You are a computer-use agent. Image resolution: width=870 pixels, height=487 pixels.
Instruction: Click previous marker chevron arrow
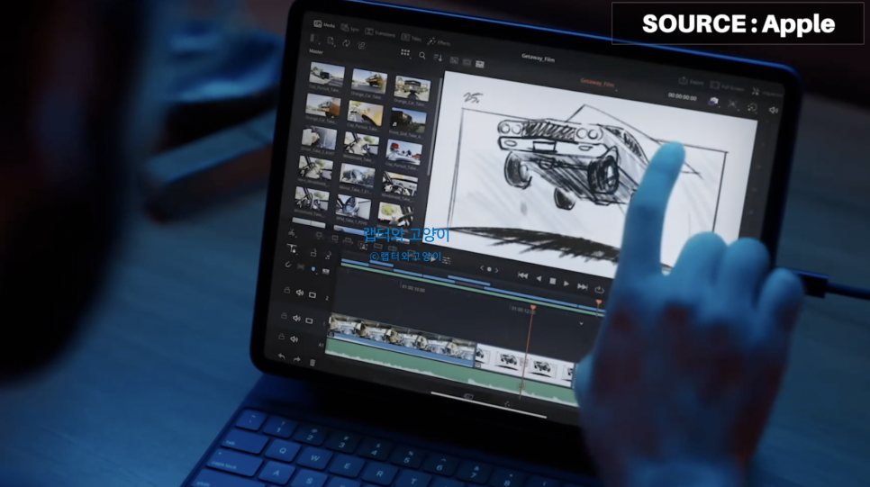pos(482,268)
